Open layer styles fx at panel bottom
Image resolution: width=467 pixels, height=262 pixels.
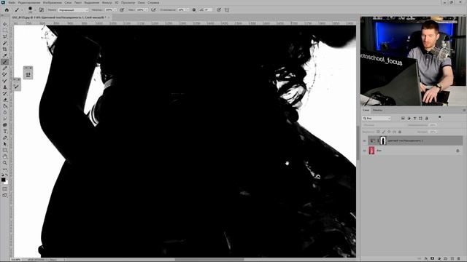(426, 259)
